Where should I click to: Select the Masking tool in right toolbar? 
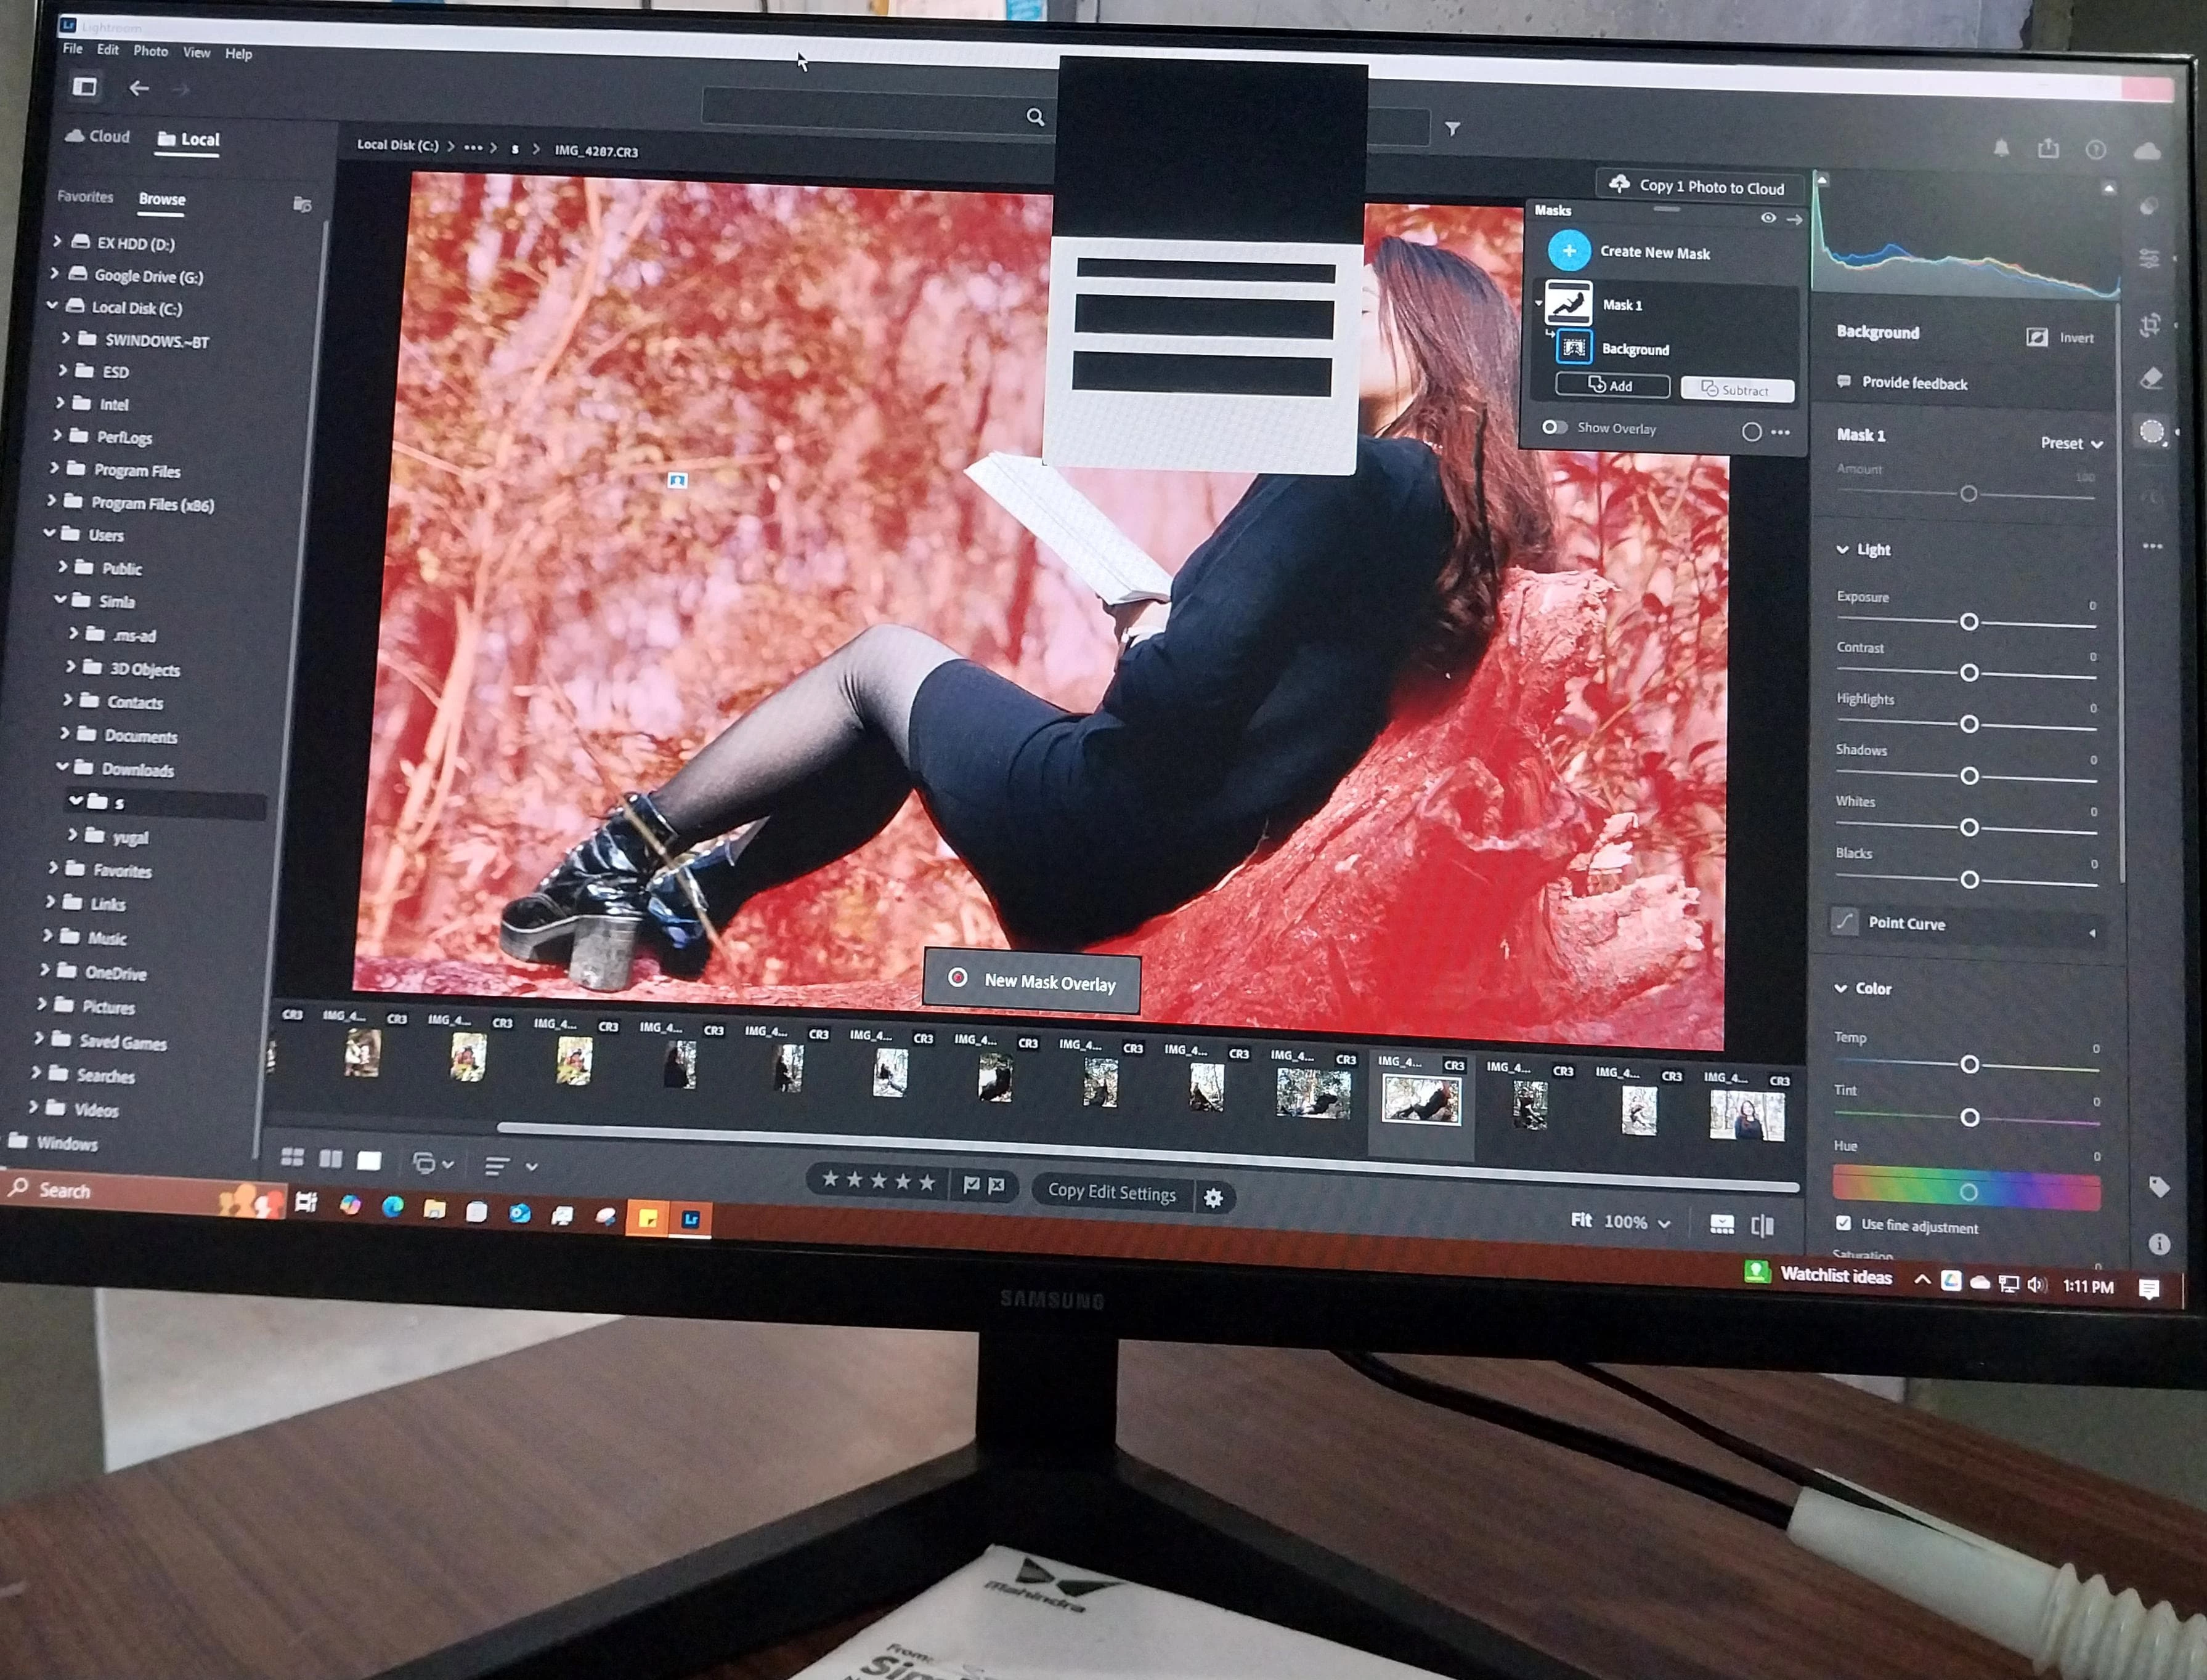(x=2151, y=432)
